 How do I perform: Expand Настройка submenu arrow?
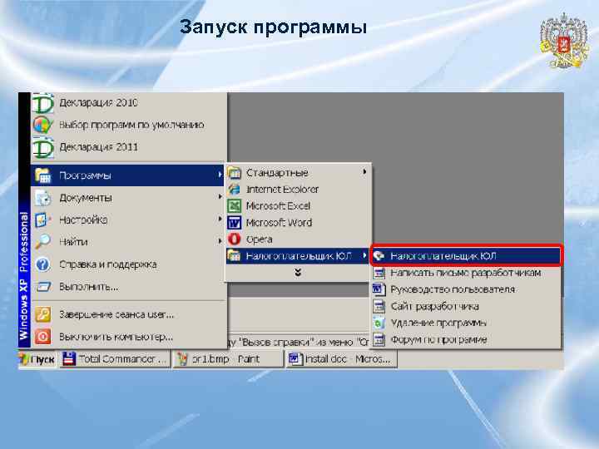220,220
